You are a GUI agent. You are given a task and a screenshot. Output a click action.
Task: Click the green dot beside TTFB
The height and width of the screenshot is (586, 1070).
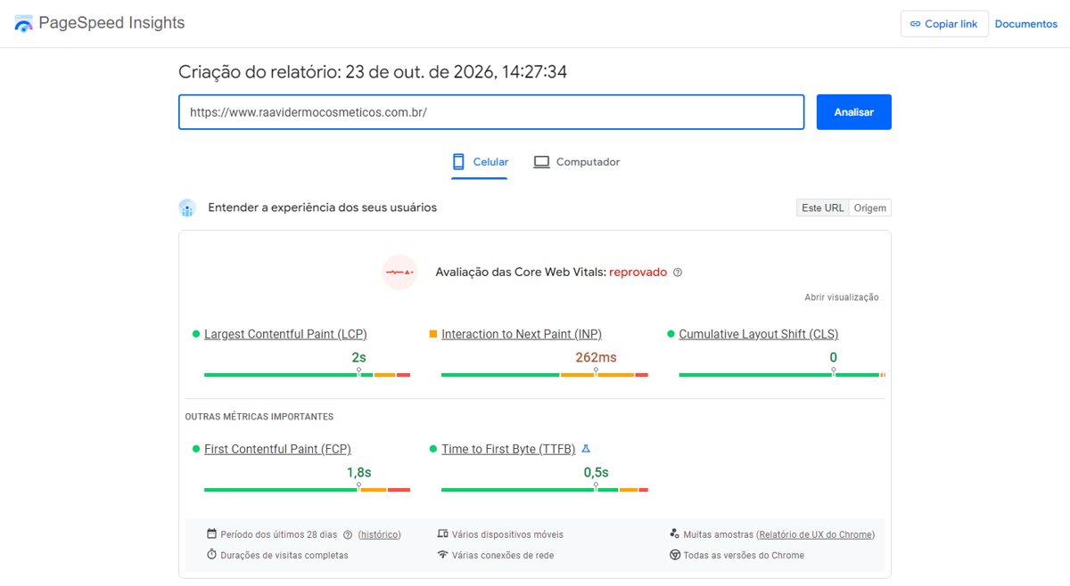pos(433,449)
